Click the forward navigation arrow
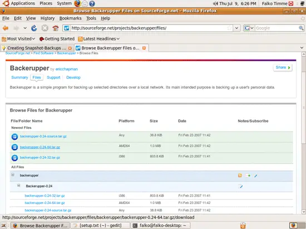 coord(16,28)
